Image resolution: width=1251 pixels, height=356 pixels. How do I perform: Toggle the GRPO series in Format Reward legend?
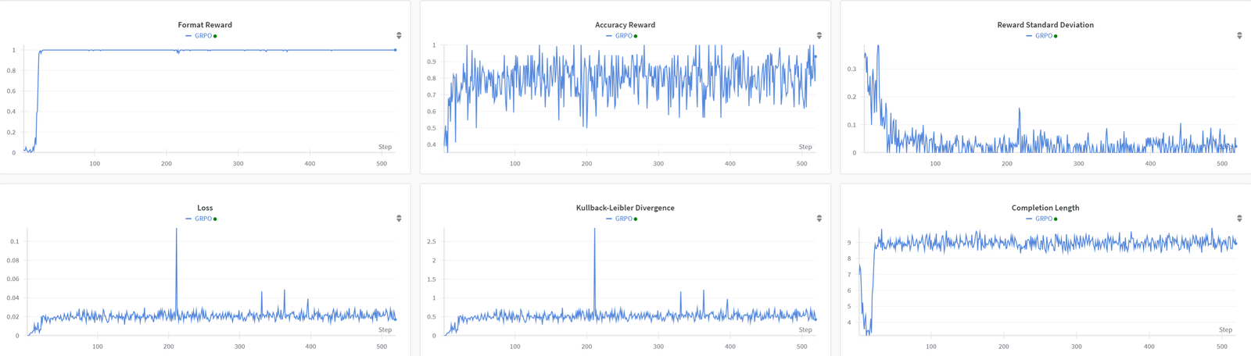[x=203, y=36]
